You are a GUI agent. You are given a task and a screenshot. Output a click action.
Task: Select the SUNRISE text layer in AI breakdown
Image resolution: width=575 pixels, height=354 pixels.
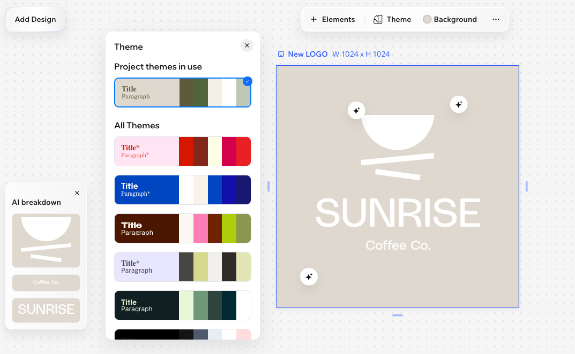pos(46,310)
